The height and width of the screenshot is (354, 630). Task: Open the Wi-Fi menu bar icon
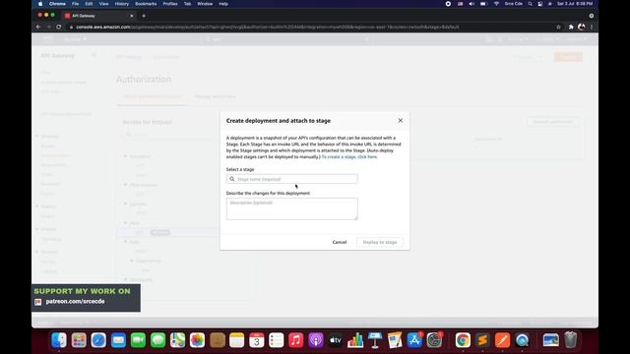click(x=496, y=4)
